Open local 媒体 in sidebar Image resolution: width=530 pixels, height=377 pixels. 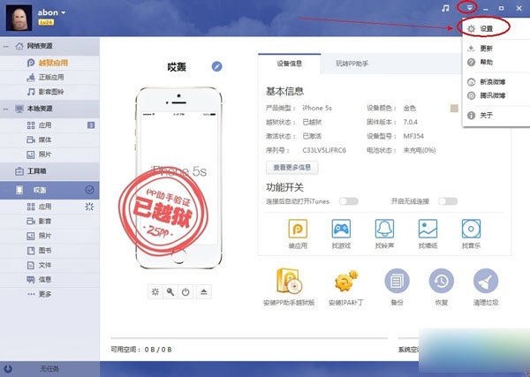coord(49,139)
